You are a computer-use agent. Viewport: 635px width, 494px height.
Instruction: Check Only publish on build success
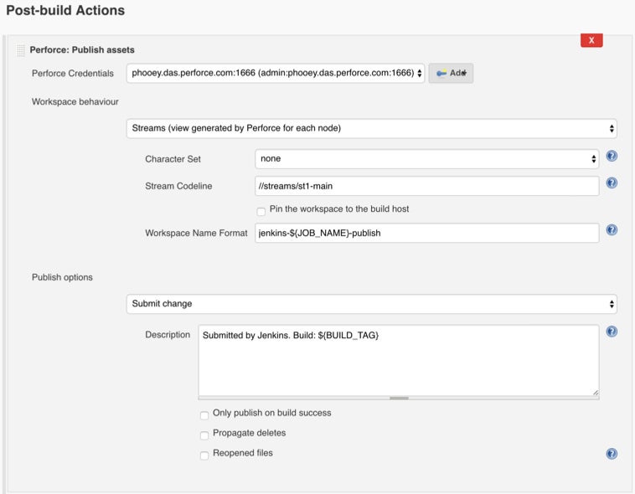pos(204,415)
